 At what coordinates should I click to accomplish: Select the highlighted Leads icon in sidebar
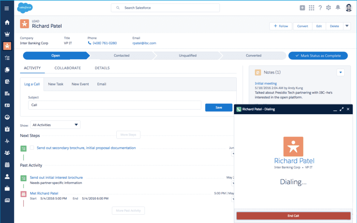pos(6,46)
